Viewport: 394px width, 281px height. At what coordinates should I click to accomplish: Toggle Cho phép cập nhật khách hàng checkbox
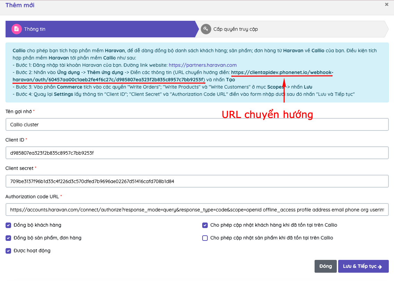(x=205, y=225)
